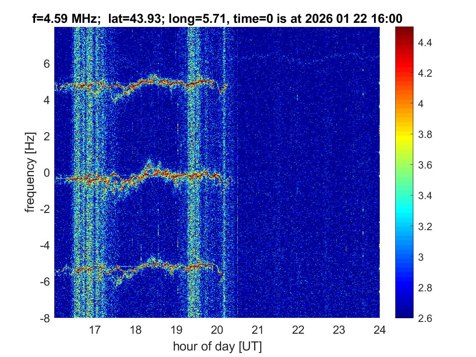Viewport: 476px width, 357px height.
Task: Click the x-axis tick label 17
Action: (x=95, y=329)
